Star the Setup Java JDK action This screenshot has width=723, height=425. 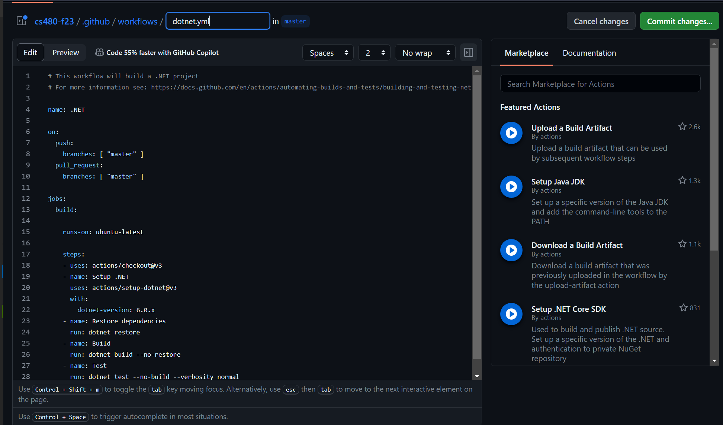(682, 180)
